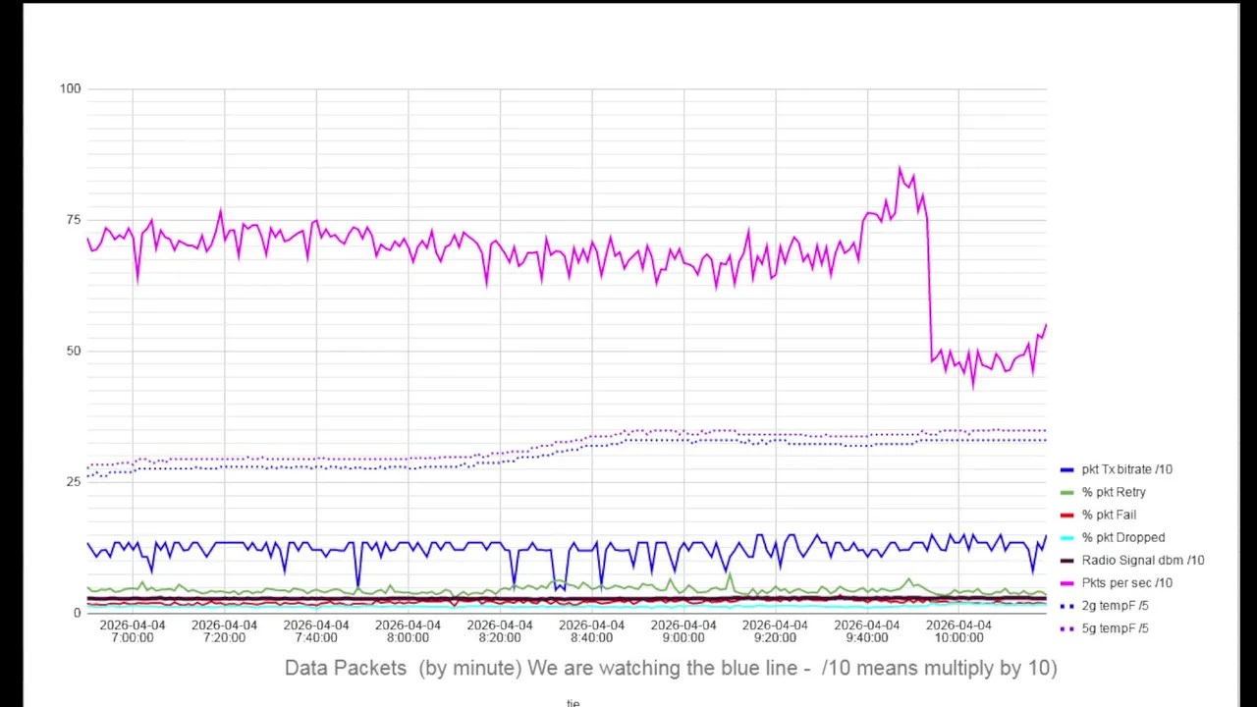The image size is (1257, 707).
Task: Click the chart title beginning 'Data Packets (by minute)'
Action: click(671, 669)
